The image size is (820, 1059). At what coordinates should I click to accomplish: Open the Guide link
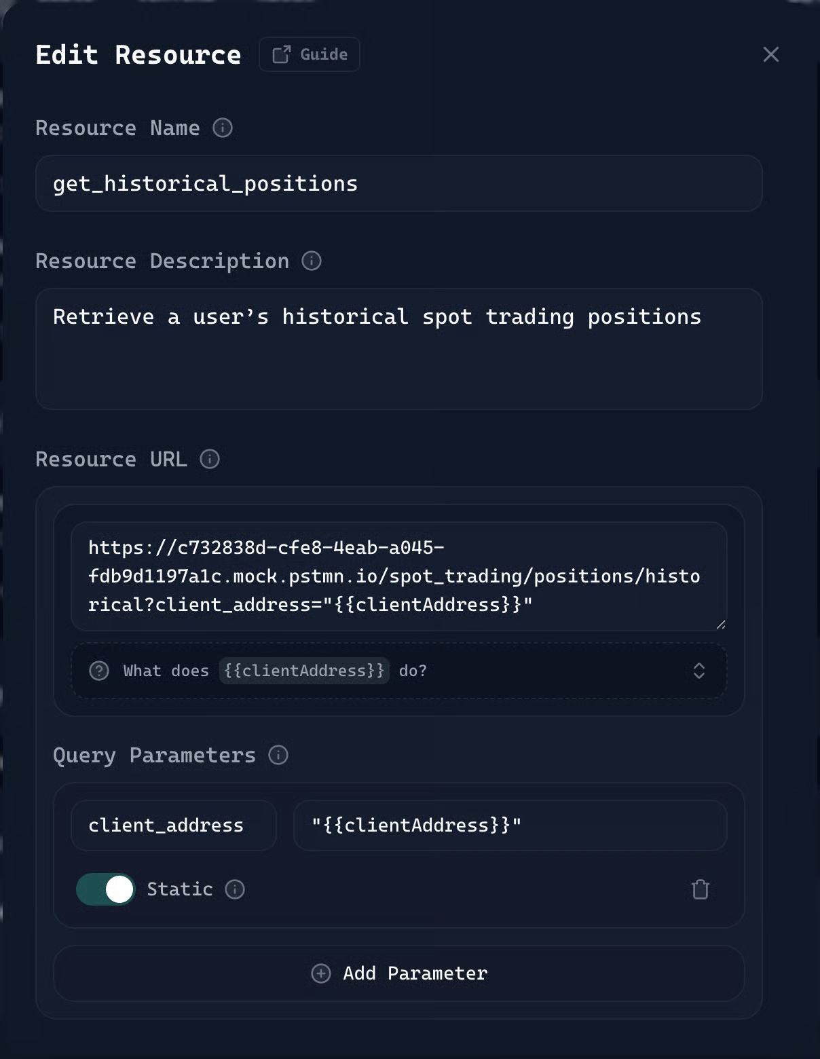point(310,54)
